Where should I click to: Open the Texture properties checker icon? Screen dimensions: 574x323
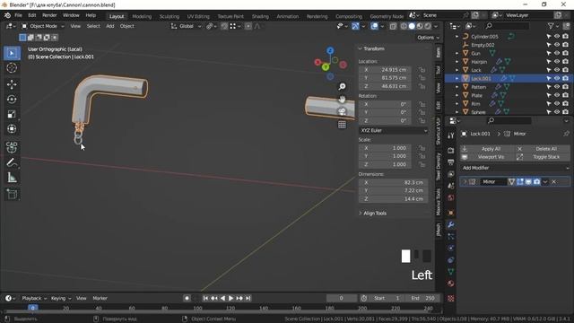pos(451,299)
